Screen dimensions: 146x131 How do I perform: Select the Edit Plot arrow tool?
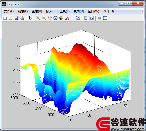(30, 18)
